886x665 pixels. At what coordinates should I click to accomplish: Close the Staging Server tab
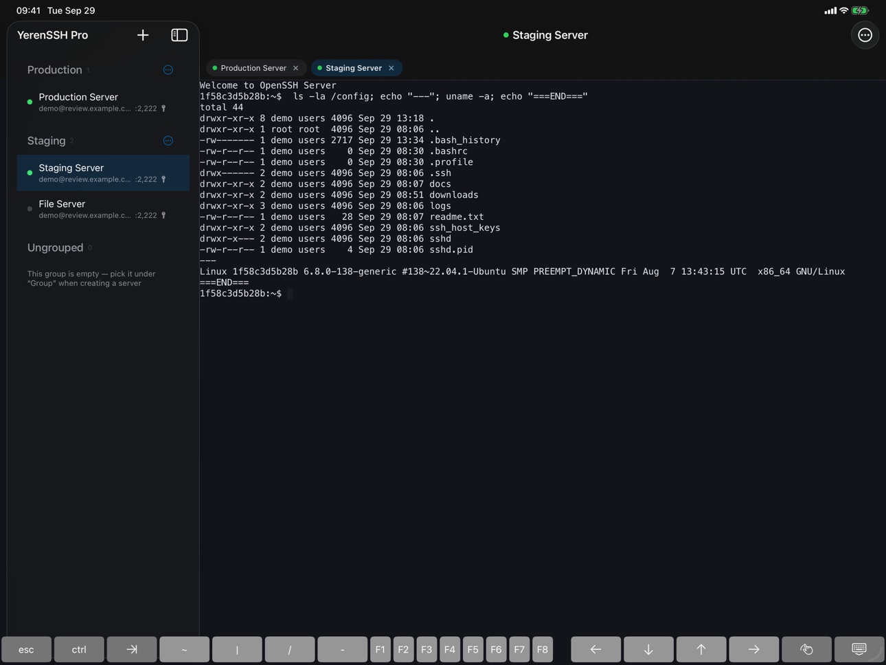pyautogui.click(x=391, y=68)
